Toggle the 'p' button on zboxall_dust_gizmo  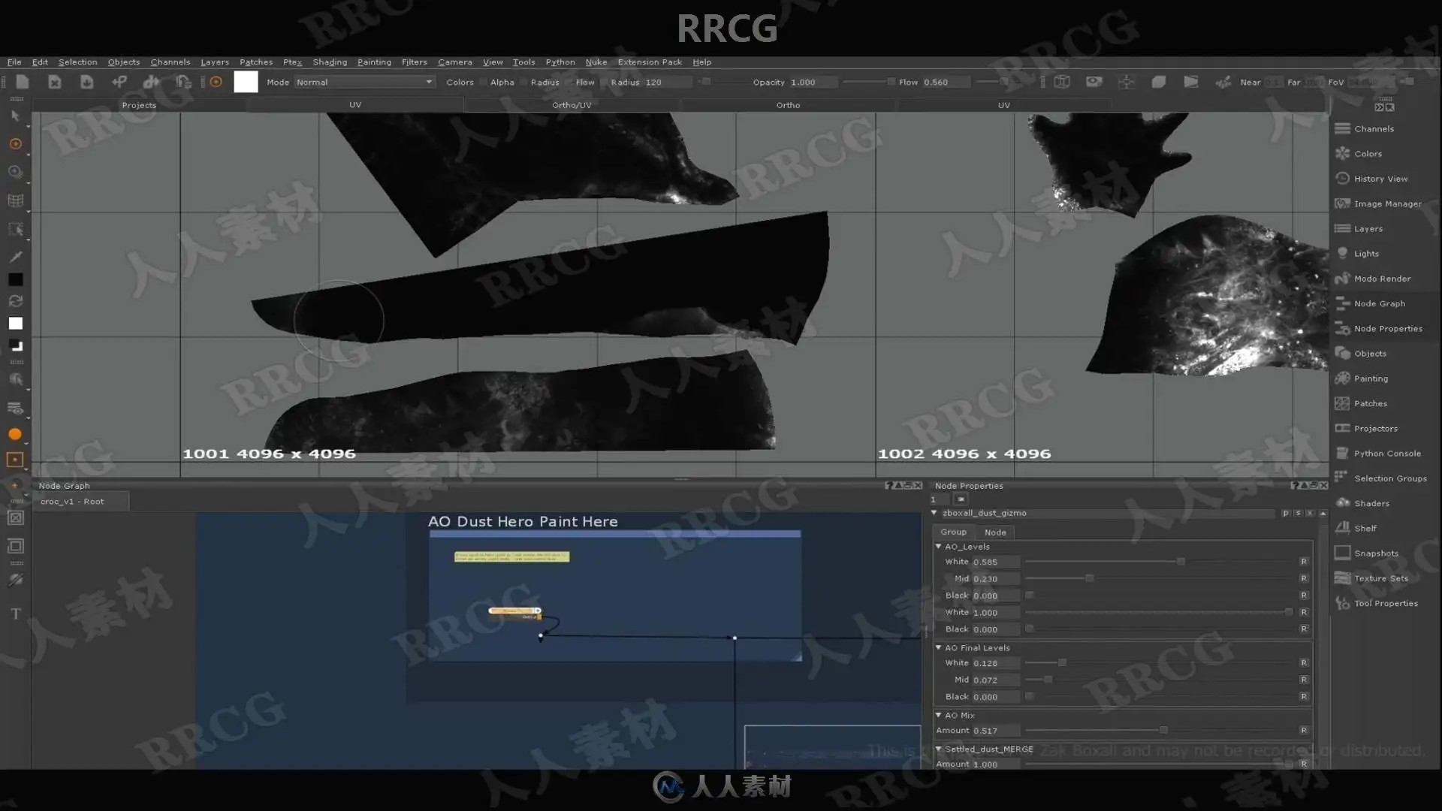pyautogui.click(x=1285, y=513)
